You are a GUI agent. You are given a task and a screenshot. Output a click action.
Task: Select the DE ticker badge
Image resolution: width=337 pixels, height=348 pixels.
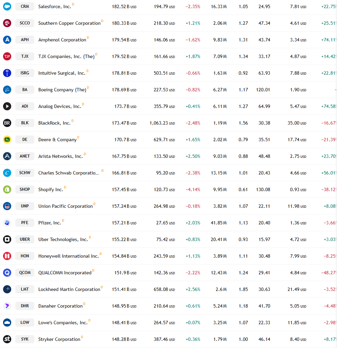(25, 140)
